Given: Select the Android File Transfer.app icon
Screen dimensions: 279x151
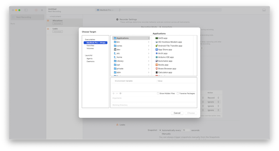Looking at the screenshot, I should tap(157, 46).
